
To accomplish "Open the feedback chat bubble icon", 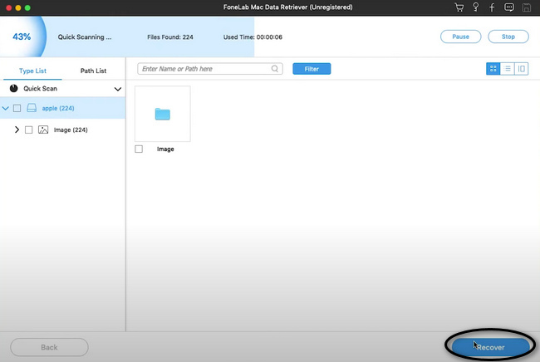I will 509,7.
